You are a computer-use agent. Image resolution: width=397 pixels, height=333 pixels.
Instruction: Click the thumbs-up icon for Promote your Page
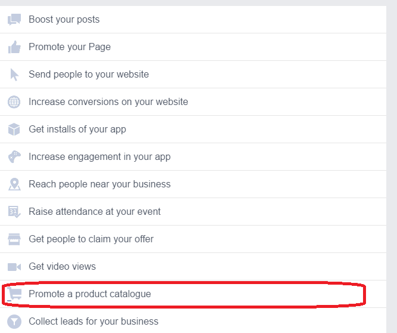pyautogui.click(x=14, y=47)
